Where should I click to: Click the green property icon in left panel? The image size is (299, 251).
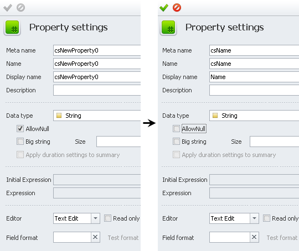tap(12, 28)
